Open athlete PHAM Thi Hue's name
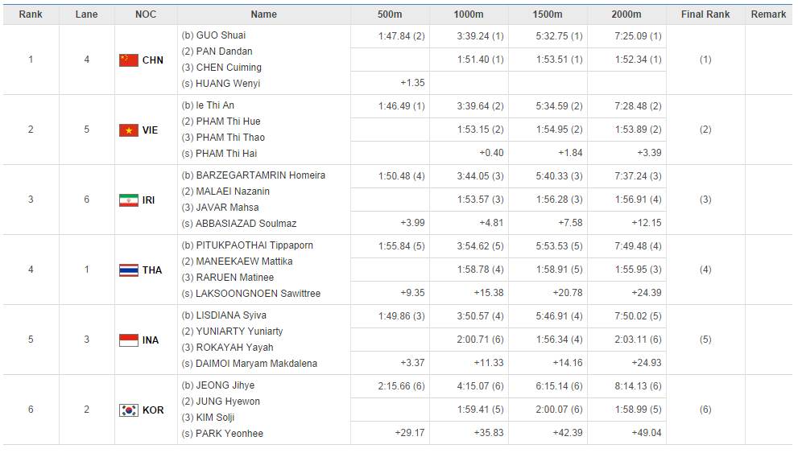Image resolution: width=798 pixels, height=453 pixels. coord(228,121)
